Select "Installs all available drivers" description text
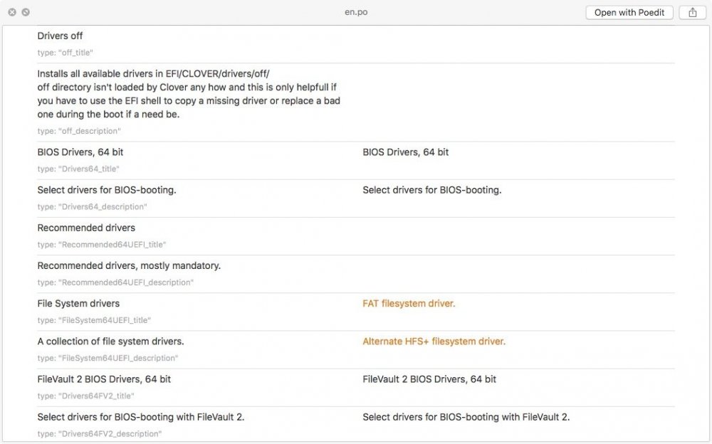 (189, 94)
